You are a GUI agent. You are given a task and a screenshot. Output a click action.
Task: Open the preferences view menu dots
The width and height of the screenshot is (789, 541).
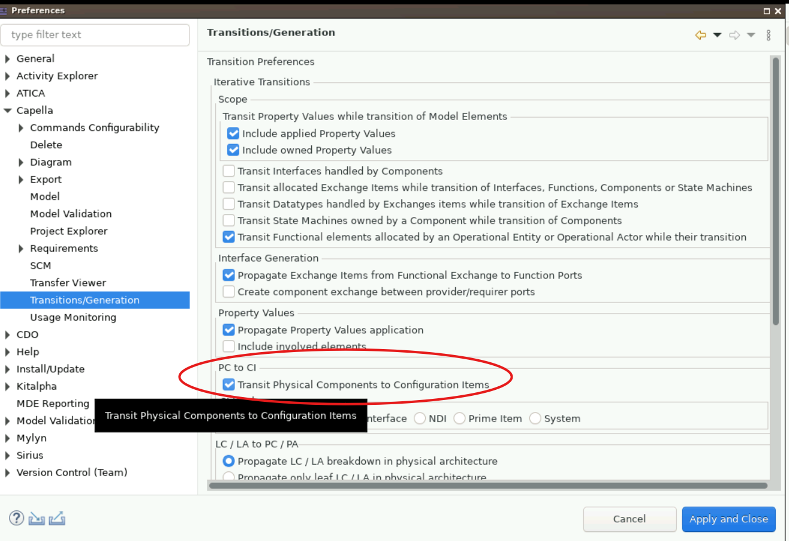(x=769, y=35)
